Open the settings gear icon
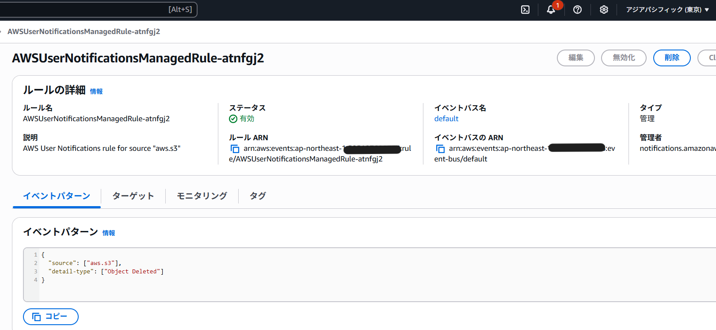This screenshot has width=716, height=330. tap(604, 10)
